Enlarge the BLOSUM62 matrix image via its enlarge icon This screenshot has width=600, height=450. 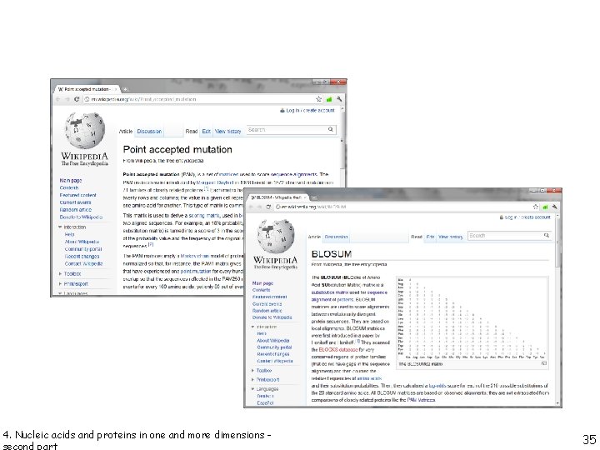point(543,363)
